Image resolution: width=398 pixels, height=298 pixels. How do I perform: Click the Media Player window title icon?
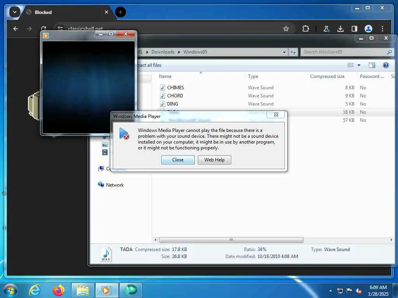(46, 35)
